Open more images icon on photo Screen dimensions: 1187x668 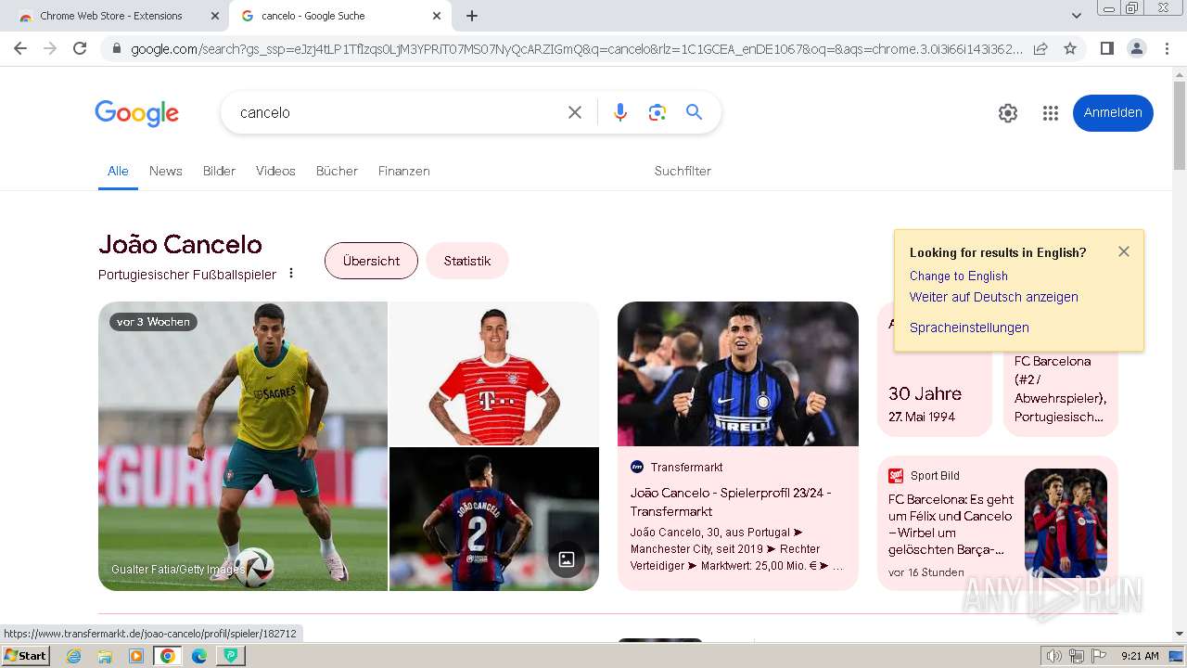point(567,559)
